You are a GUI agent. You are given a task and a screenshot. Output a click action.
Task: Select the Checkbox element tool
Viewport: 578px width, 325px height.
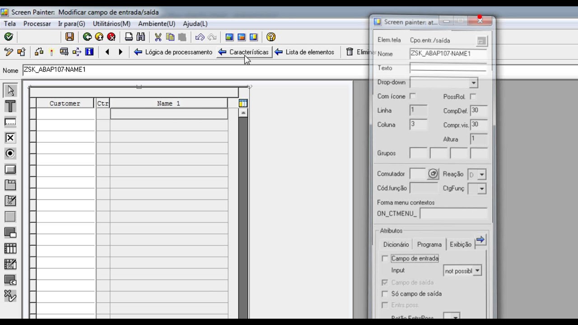click(x=10, y=138)
